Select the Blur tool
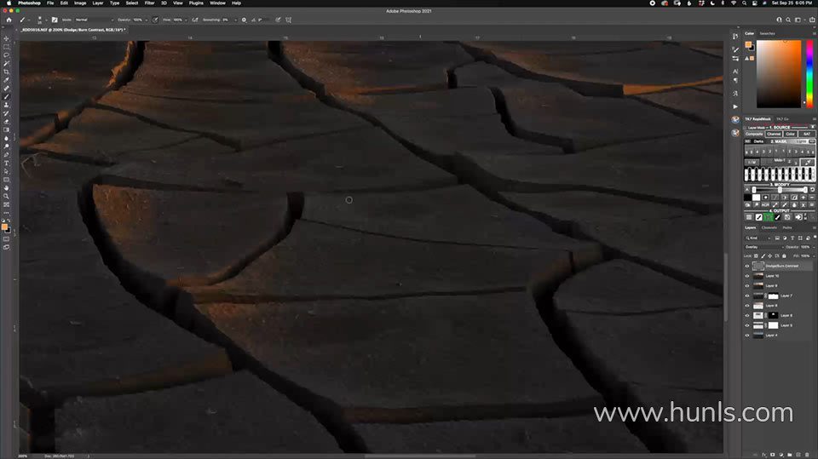This screenshot has width=818, height=459. [6, 139]
